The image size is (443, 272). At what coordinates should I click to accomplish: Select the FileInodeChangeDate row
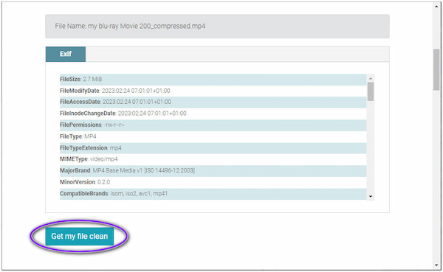tap(213, 114)
